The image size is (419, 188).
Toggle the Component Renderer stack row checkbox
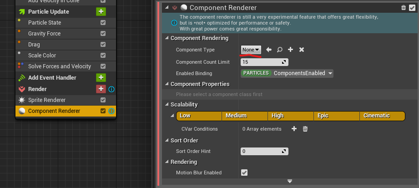coord(103,111)
